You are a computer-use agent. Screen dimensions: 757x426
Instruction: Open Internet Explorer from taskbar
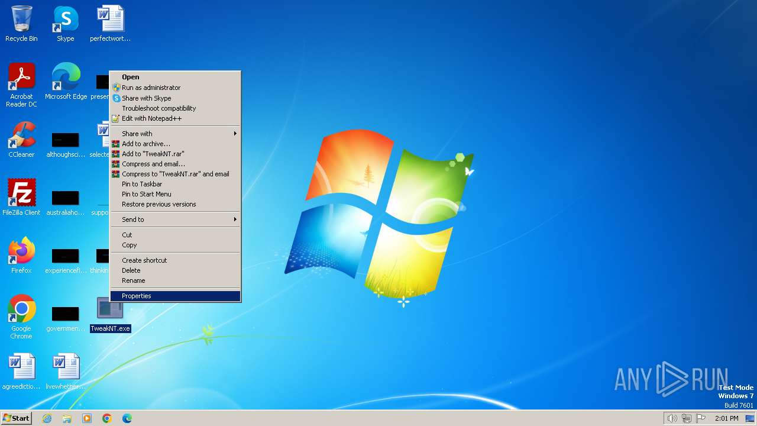(x=47, y=418)
